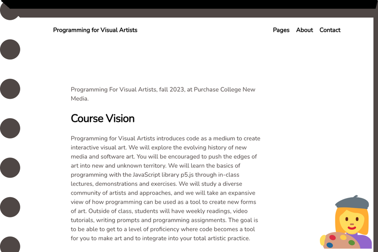Click the red dot on the paint palette
The width and height of the screenshot is (378, 252).
click(333, 237)
